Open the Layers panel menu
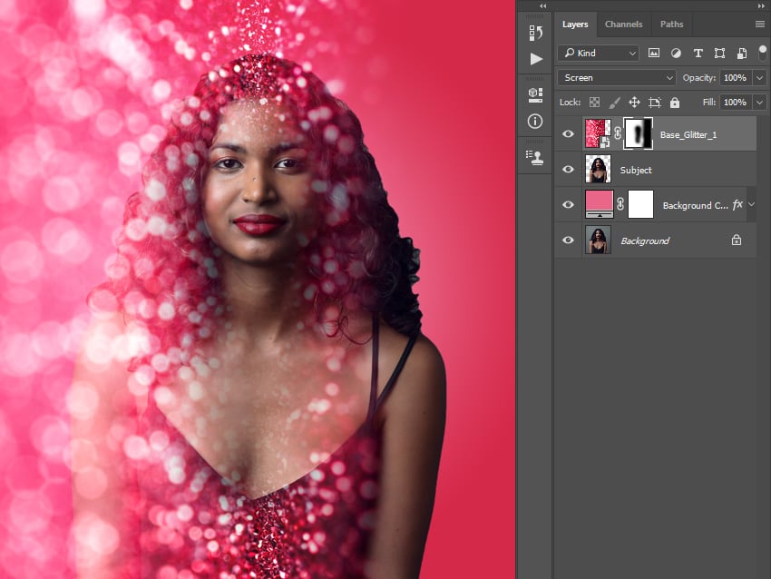Screen dimensions: 771x579 [759, 25]
